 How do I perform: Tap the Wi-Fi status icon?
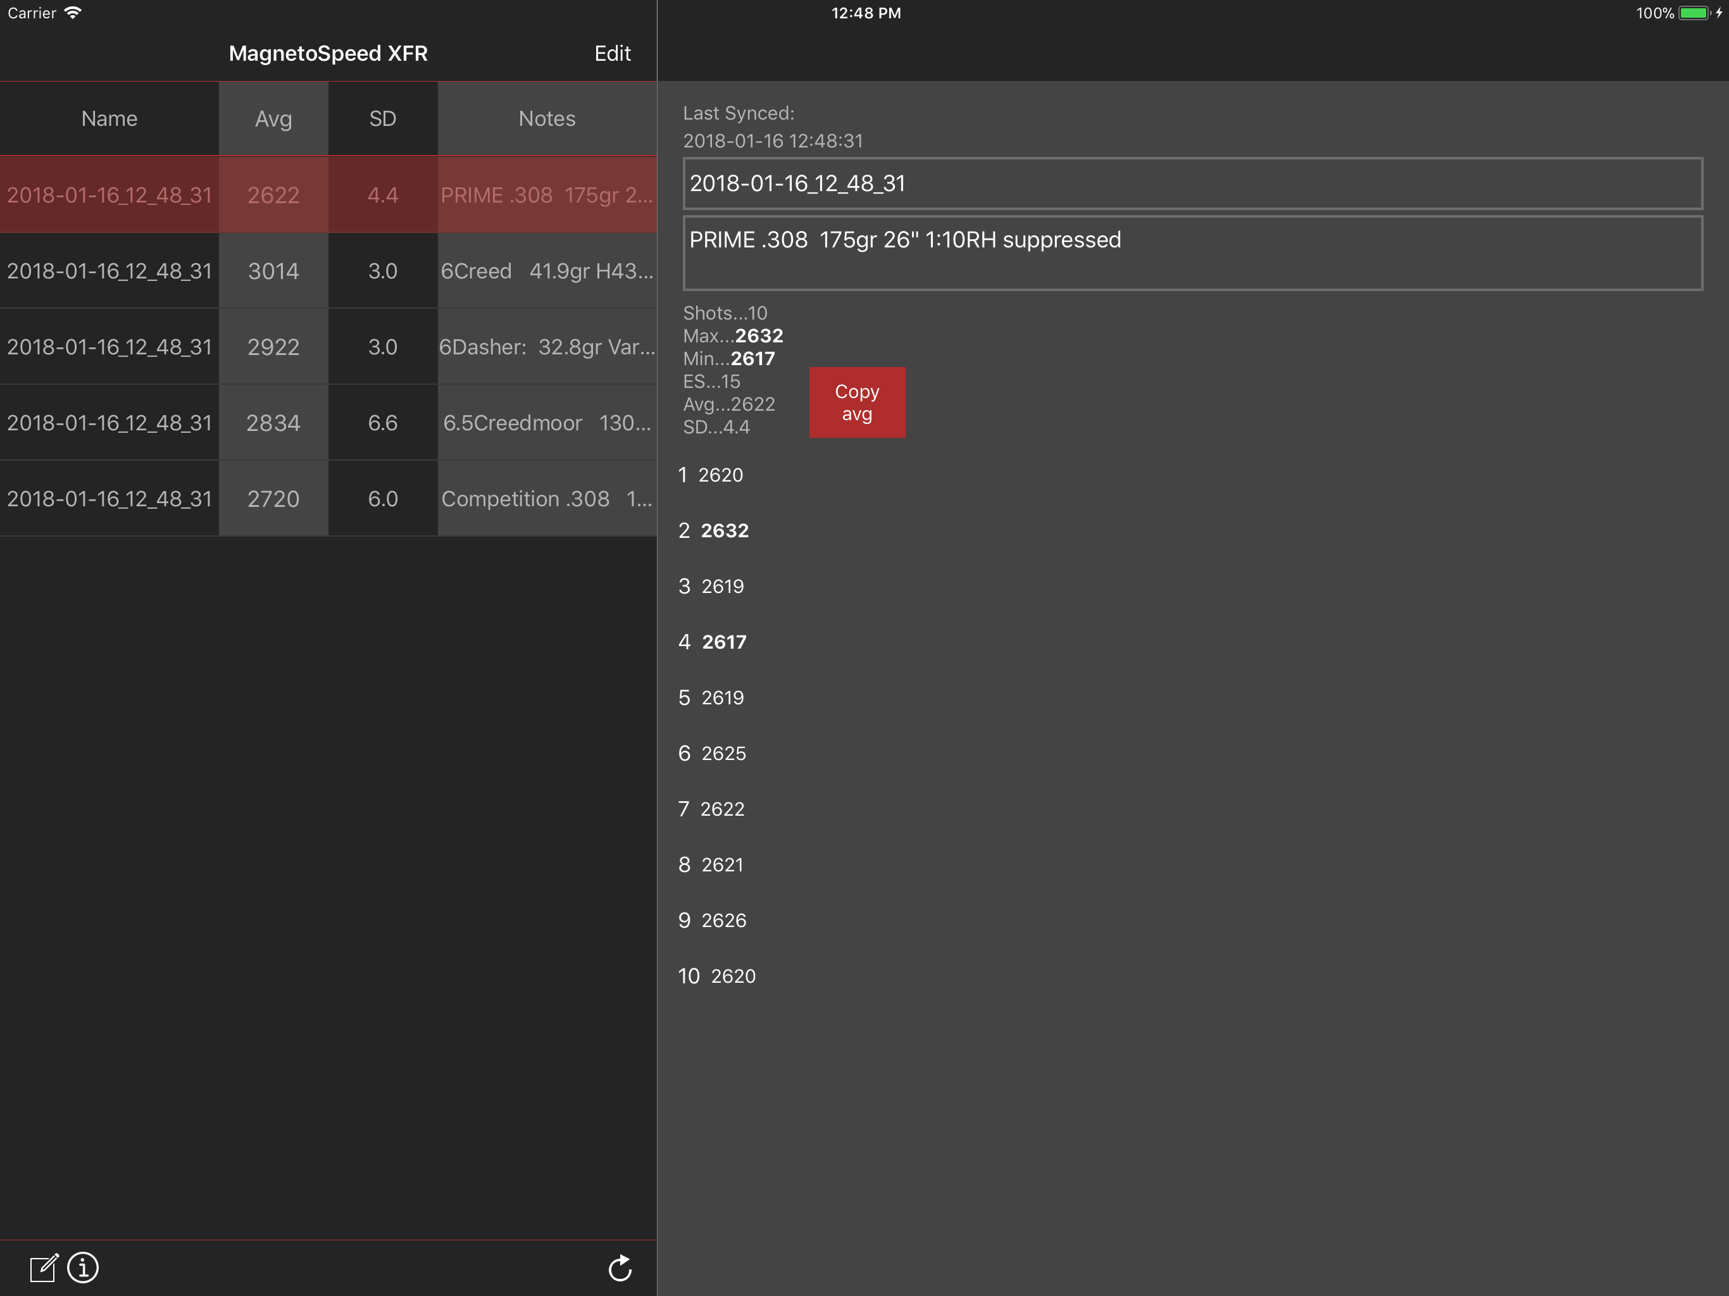tap(73, 13)
